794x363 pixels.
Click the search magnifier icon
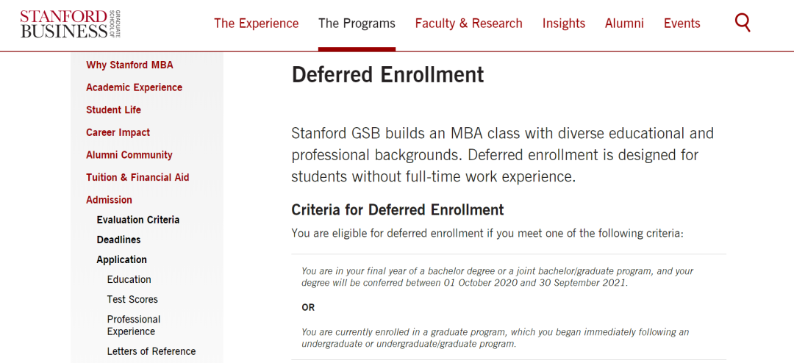coord(743,24)
